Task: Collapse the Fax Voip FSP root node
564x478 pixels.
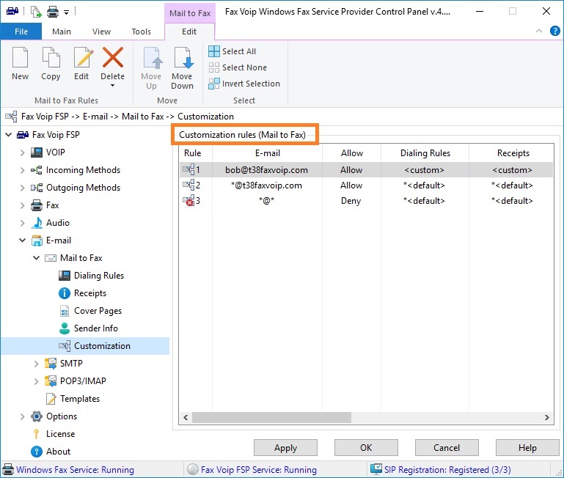Action: click(8, 135)
